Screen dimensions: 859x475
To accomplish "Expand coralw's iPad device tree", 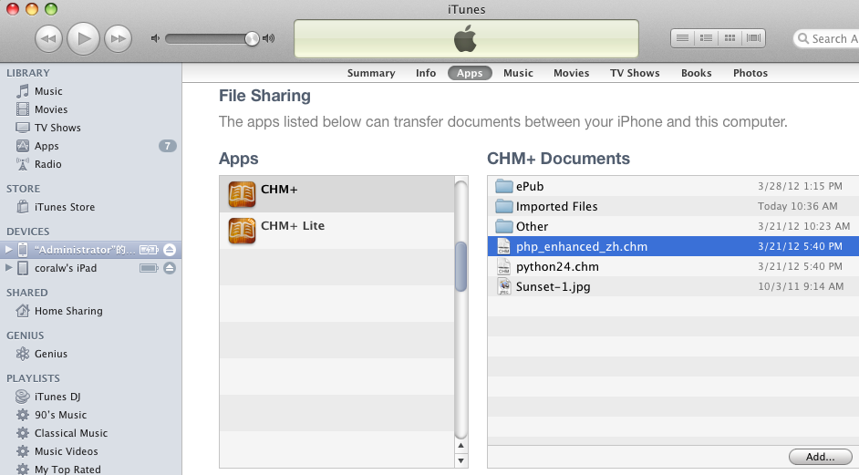I will click(x=9, y=268).
